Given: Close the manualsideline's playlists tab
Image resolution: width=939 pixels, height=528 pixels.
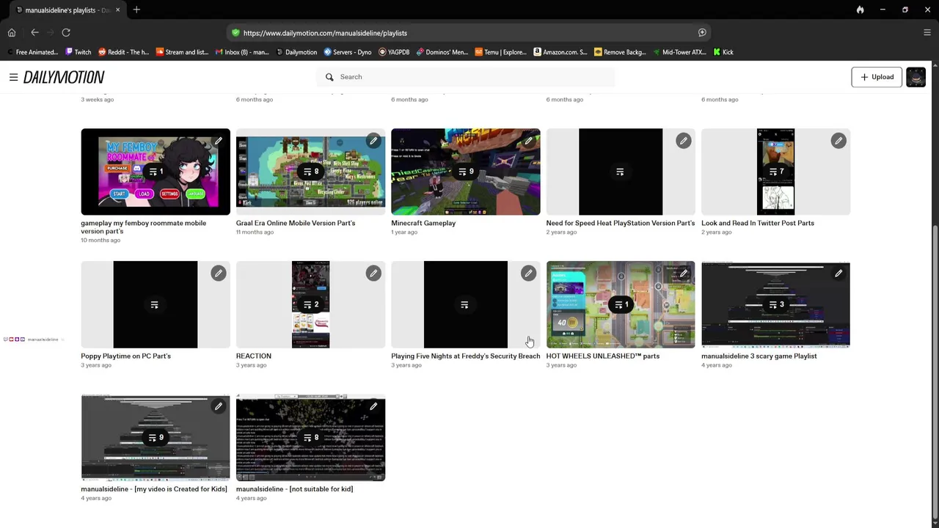Looking at the screenshot, I should coord(117,10).
